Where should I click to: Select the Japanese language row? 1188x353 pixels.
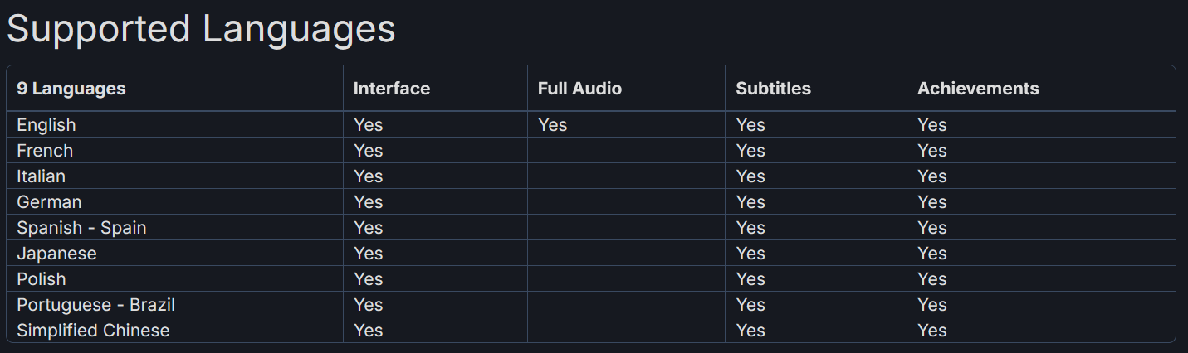pyautogui.click(x=591, y=254)
